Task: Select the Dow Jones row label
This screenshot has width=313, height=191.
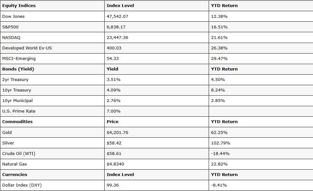Action: 13,17
